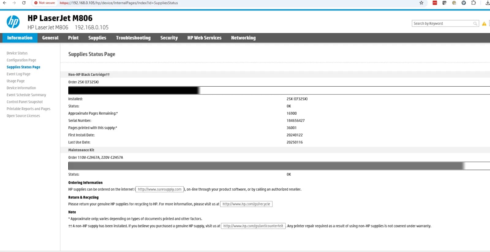
Task: Click the cartridge Status value OK
Action: coord(289,106)
